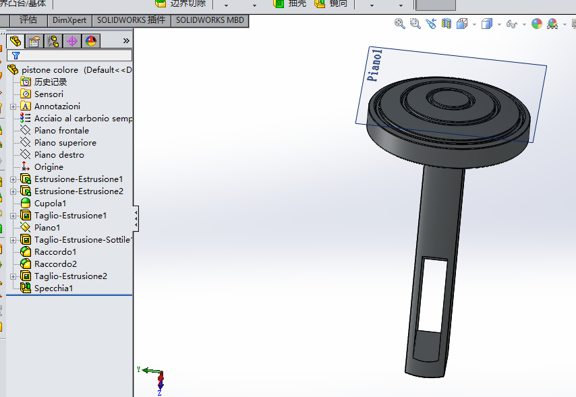Screen dimensions: 576x397
Task: Select Piano1 in feature tree
Action: click(x=40, y=227)
